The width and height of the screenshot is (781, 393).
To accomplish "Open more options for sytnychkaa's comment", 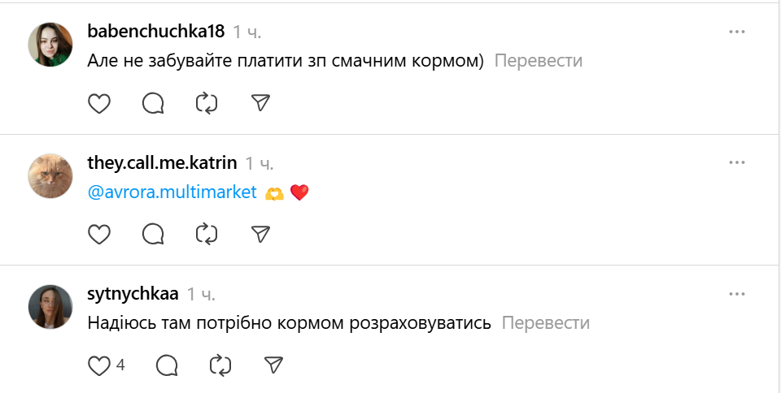I will tap(737, 293).
